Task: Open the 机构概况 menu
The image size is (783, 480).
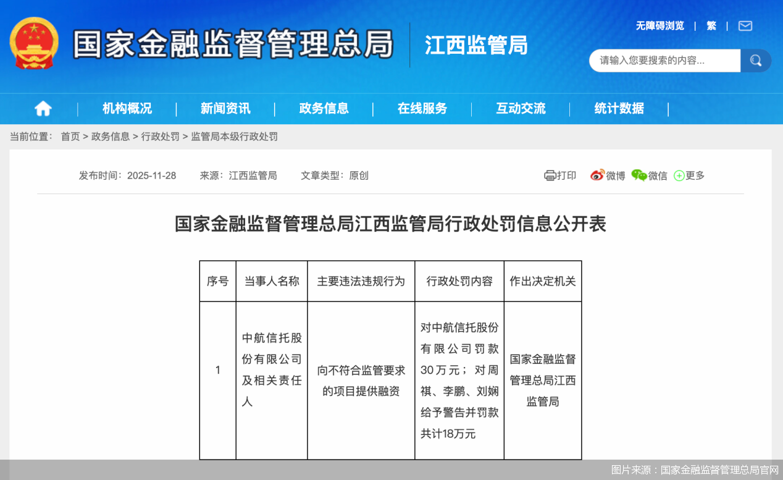Action: coord(127,108)
